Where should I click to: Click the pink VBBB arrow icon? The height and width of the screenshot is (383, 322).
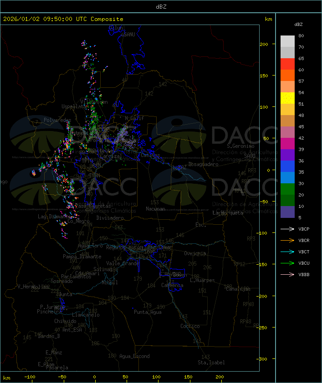[287, 275]
